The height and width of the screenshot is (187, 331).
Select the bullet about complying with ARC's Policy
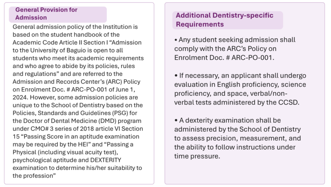click(x=235, y=49)
